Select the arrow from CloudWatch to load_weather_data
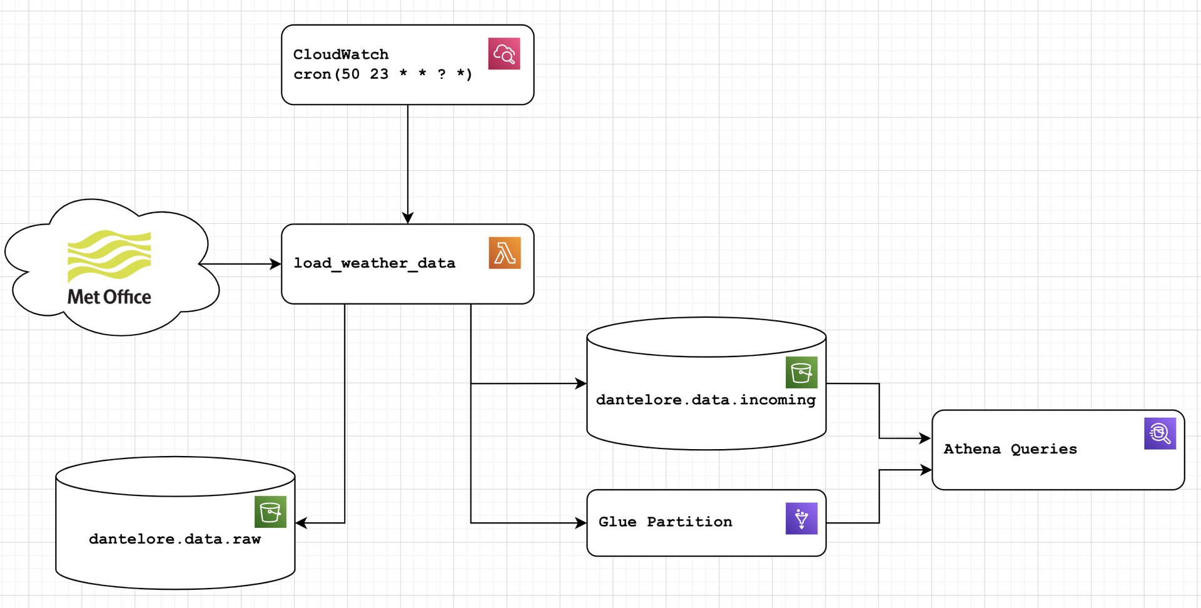1201x608 pixels. 408,163
